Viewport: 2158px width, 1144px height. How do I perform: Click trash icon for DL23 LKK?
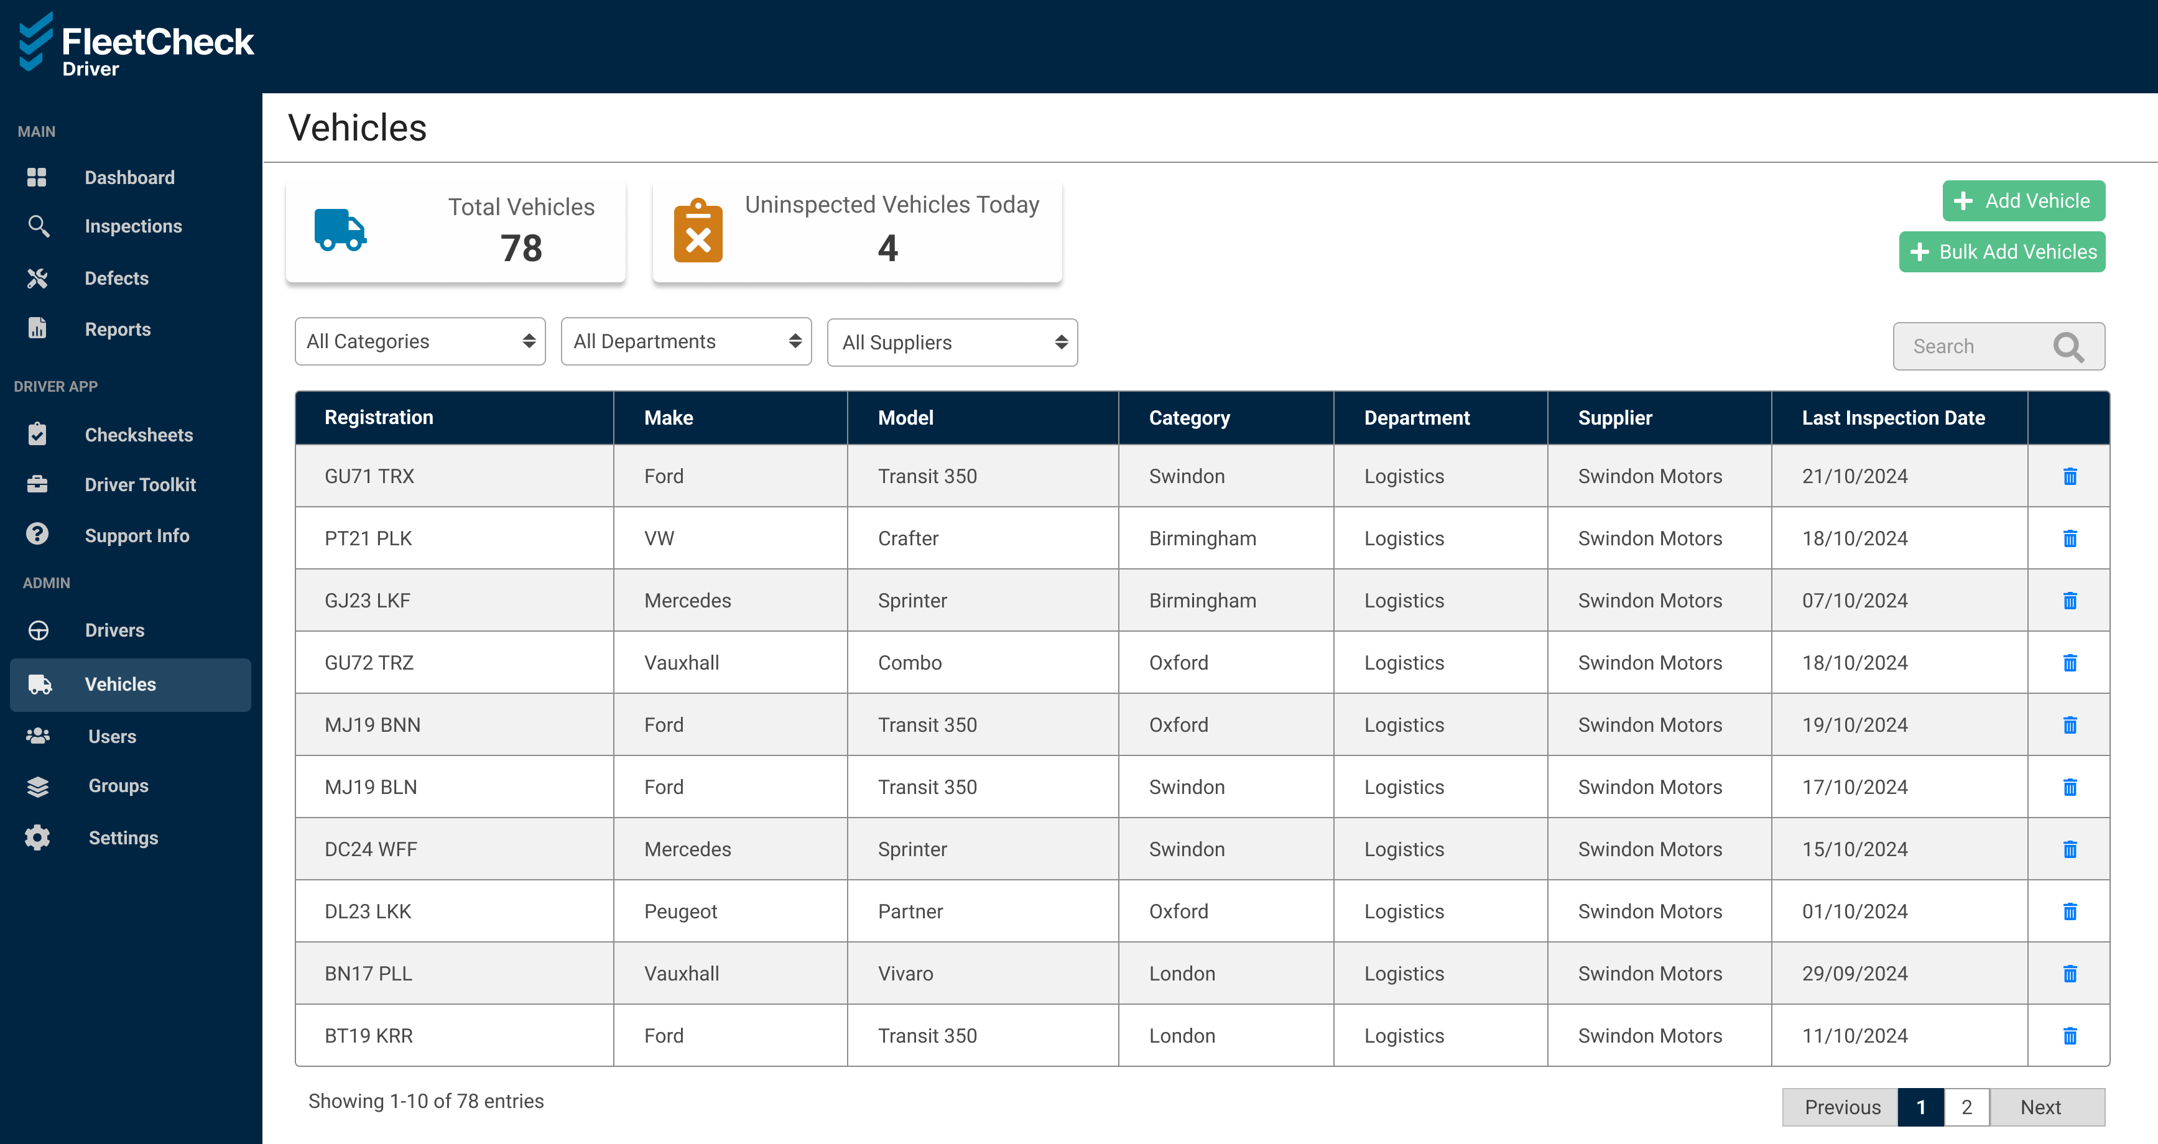pyautogui.click(x=2069, y=911)
